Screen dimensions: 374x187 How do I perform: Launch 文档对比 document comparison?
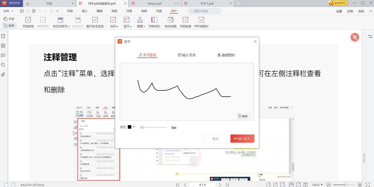[154, 22]
